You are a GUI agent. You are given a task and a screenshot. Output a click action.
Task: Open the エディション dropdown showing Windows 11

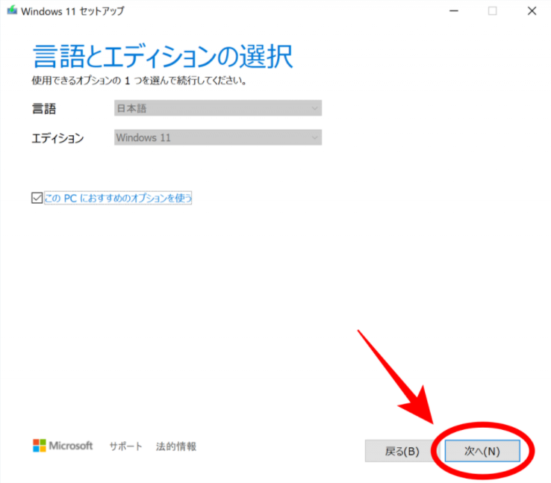(x=218, y=137)
